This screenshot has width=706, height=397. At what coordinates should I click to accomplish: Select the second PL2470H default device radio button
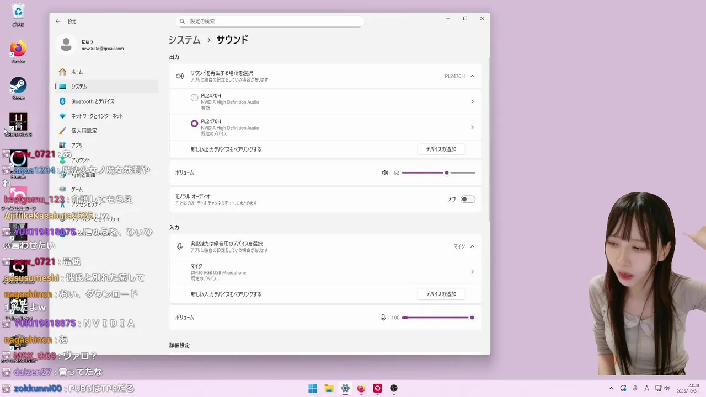click(194, 124)
